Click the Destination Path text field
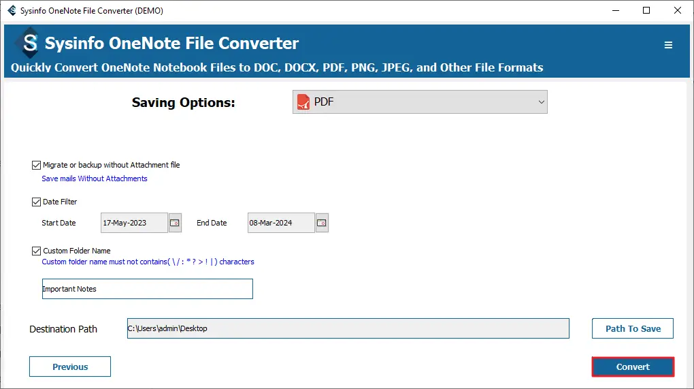Image resolution: width=694 pixels, height=389 pixels. pyautogui.click(x=348, y=328)
